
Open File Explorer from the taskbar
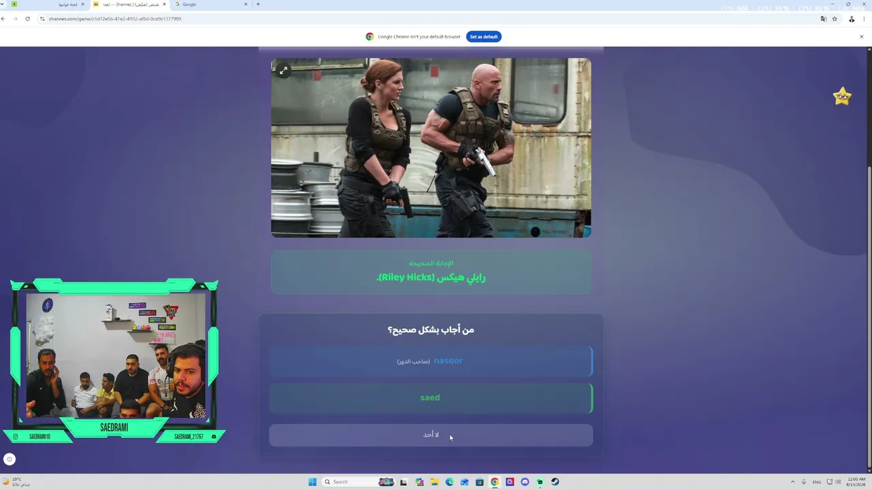click(x=434, y=482)
